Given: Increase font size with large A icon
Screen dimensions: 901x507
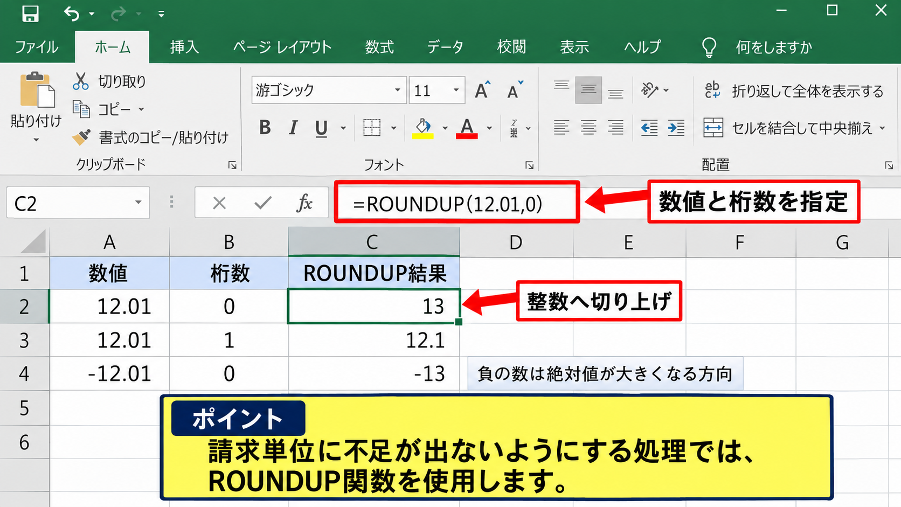Looking at the screenshot, I should pos(483,90).
